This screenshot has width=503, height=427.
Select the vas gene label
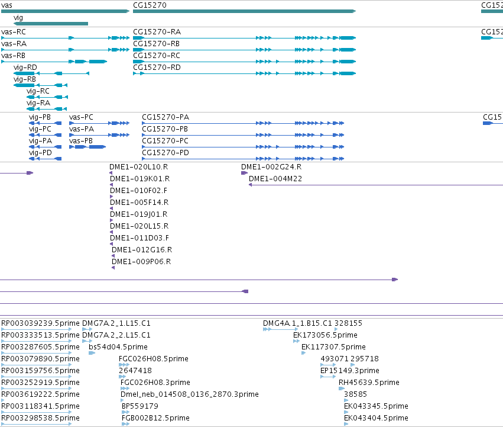[7, 5]
